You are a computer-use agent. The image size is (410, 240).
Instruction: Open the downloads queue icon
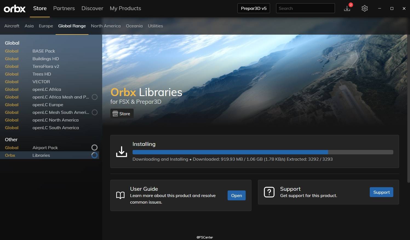click(x=347, y=8)
